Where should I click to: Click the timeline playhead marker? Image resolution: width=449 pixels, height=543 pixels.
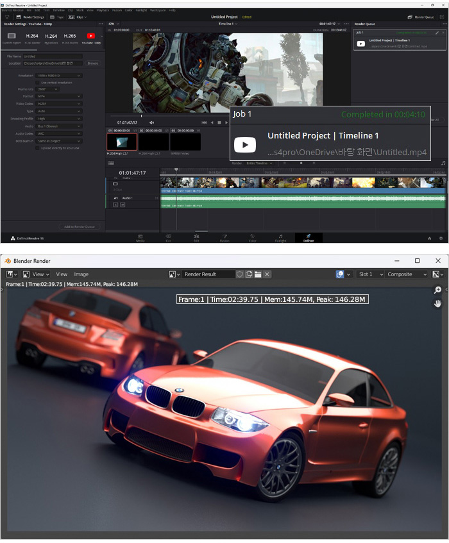tap(176, 170)
